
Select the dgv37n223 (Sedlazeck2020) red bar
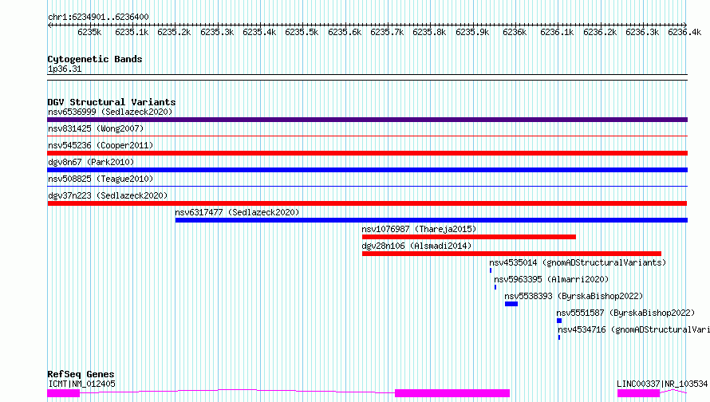[367, 203]
